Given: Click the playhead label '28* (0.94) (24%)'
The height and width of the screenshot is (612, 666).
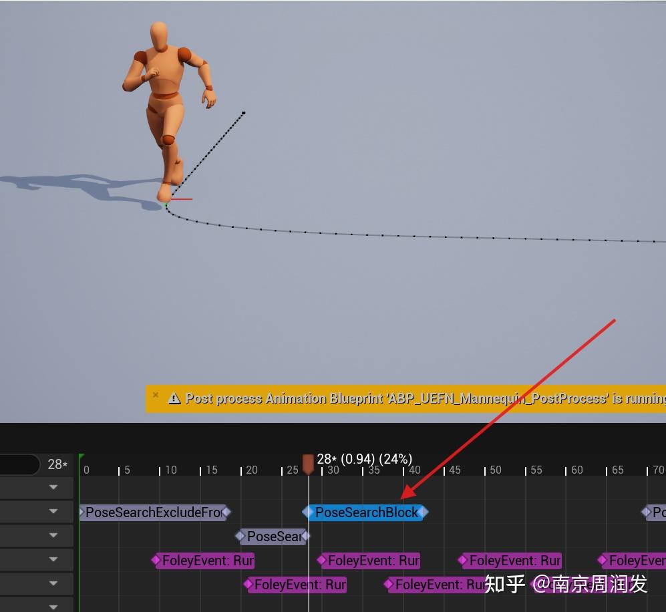Looking at the screenshot, I should 364,459.
